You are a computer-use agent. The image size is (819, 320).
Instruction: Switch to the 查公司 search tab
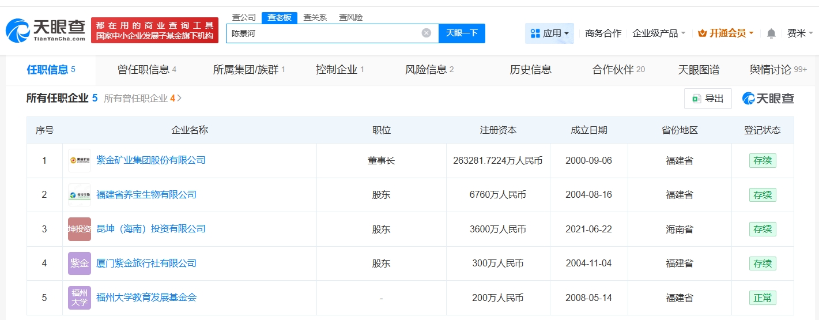(244, 17)
